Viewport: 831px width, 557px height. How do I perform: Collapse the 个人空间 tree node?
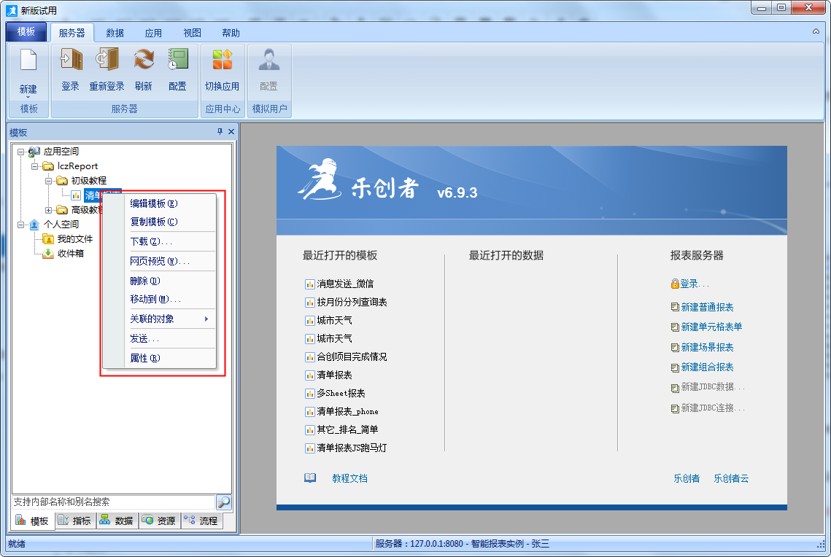[21, 225]
